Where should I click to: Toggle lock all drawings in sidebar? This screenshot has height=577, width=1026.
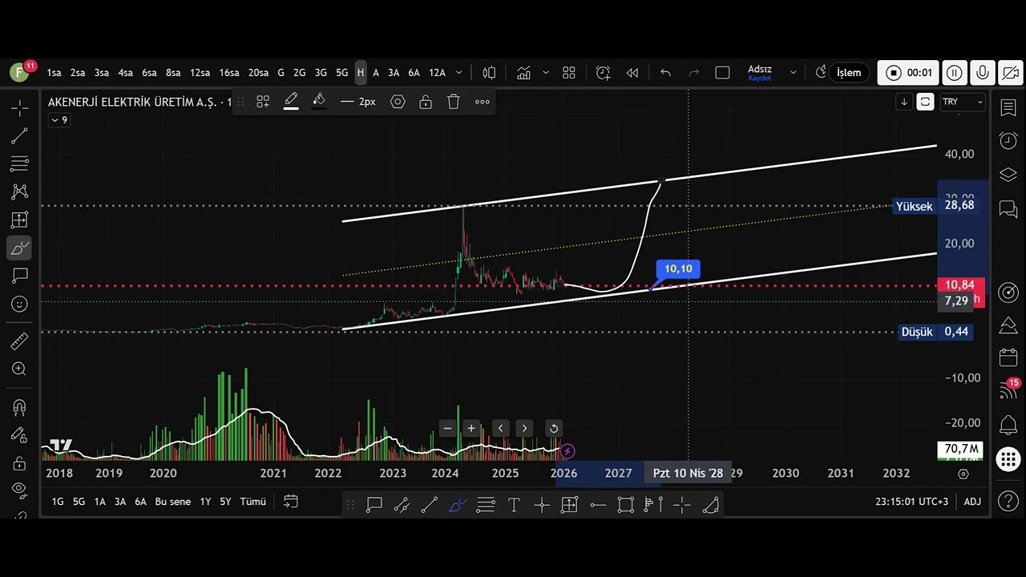point(19,463)
